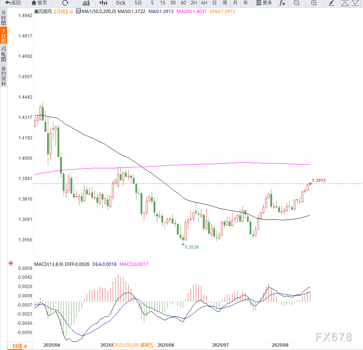Switch to the 5-minute timeframe
The width and height of the screenshot is (363, 350).
(x=152, y=3)
